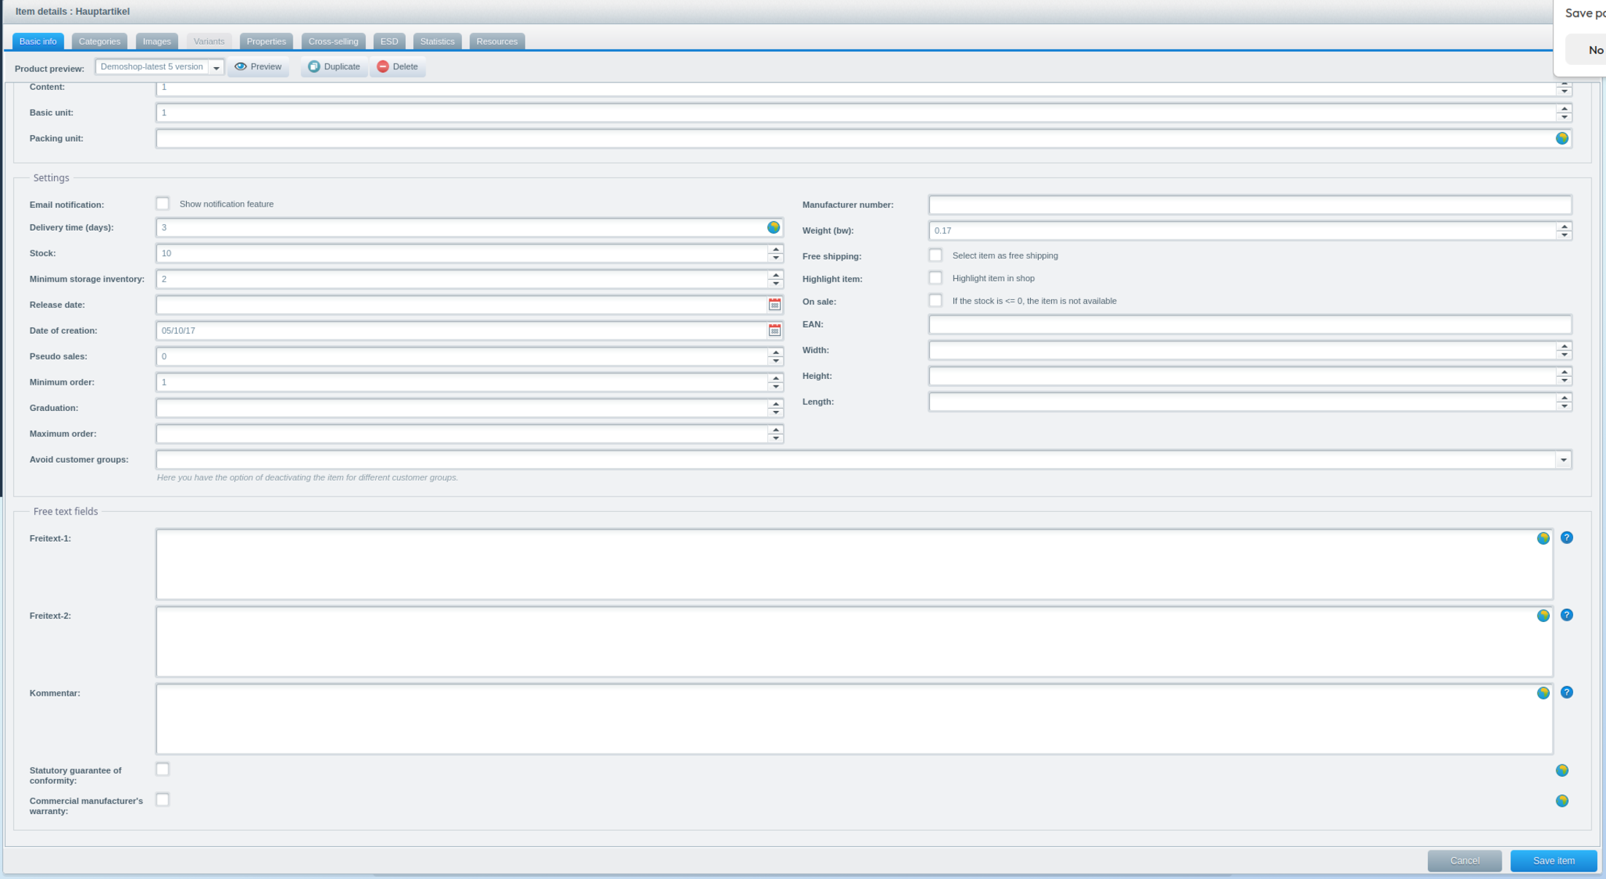Viewport: 1606px width, 879px height.
Task: Click the help icon next to Freitext-1
Action: pos(1567,538)
